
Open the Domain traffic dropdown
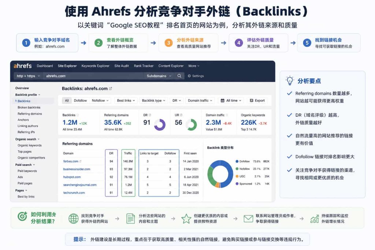[200, 100]
